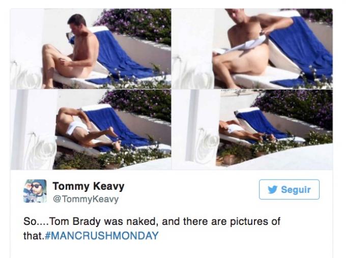Open the @TommyKeavy handle link
The image size is (346, 258).
pos(85,199)
